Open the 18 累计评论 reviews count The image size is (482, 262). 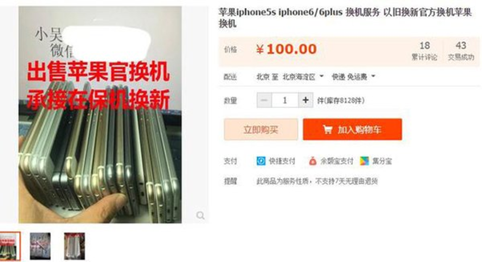[424, 51]
